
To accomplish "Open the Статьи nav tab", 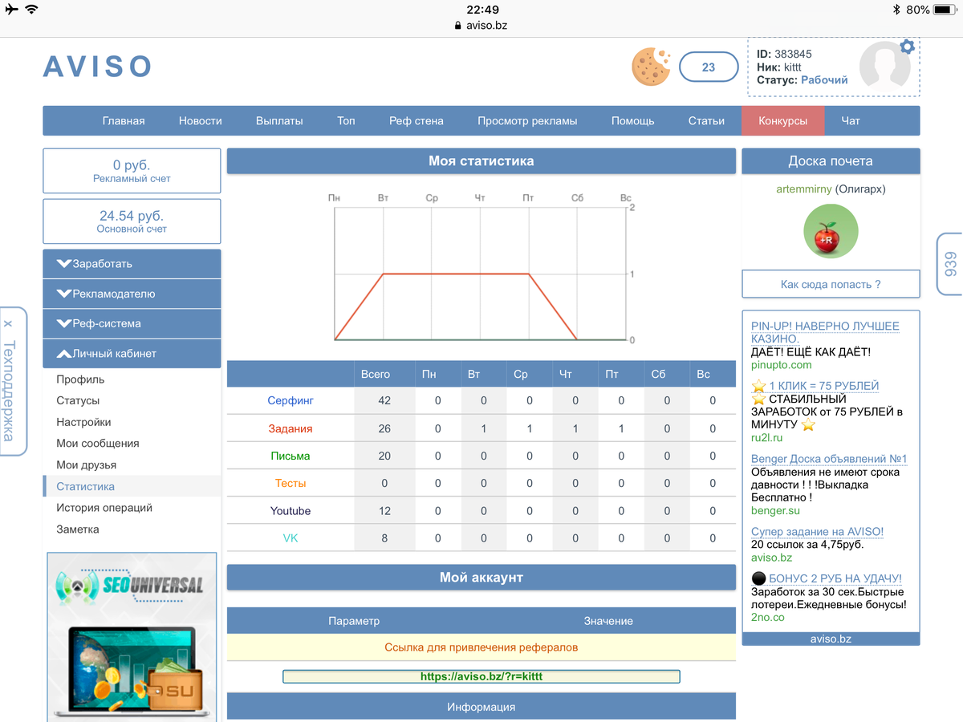I will [706, 120].
